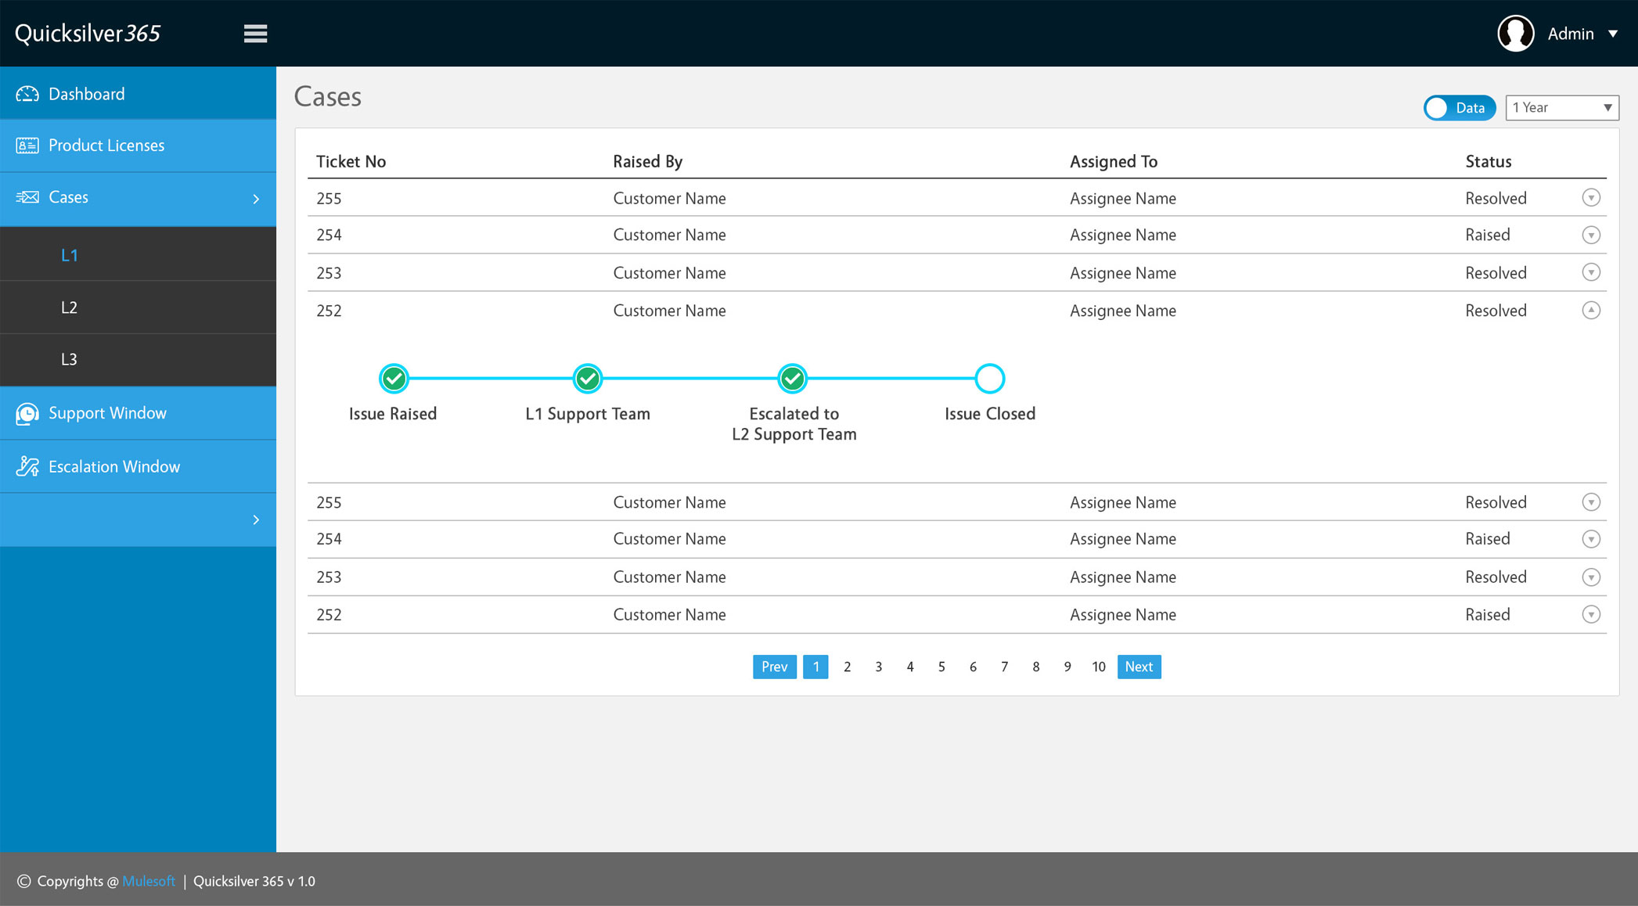Expand the first ticket 255 row arrow

point(1590,198)
